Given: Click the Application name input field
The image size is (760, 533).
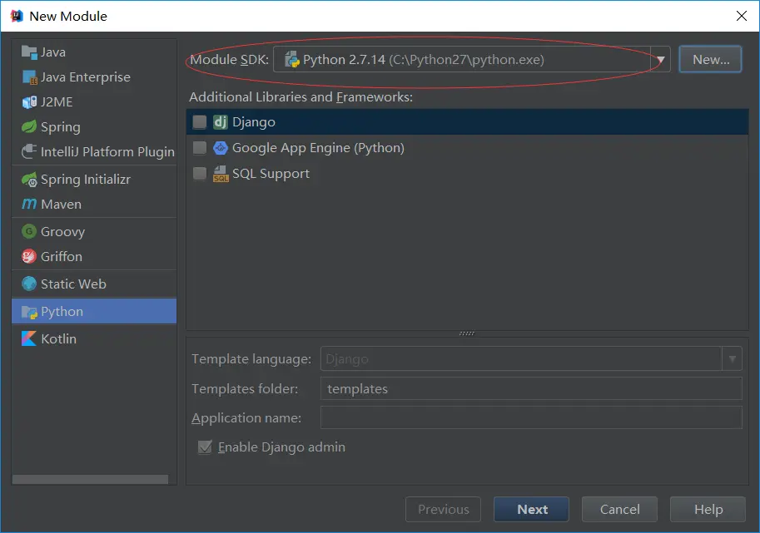Looking at the screenshot, I should click(531, 417).
